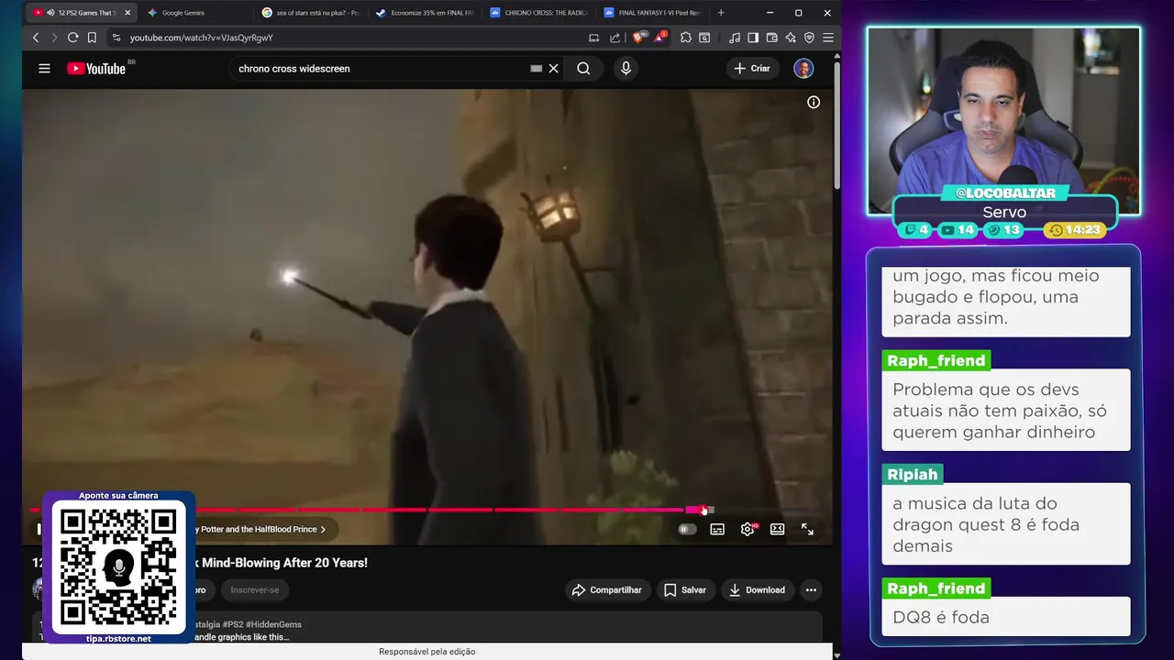Toggle autoplay switch in the player

click(x=687, y=529)
